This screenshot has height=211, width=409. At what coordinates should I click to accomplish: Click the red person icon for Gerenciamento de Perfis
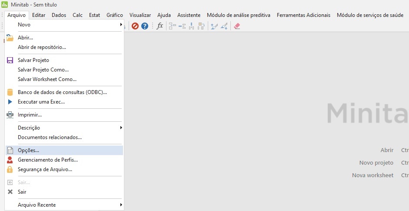[x=10, y=160]
